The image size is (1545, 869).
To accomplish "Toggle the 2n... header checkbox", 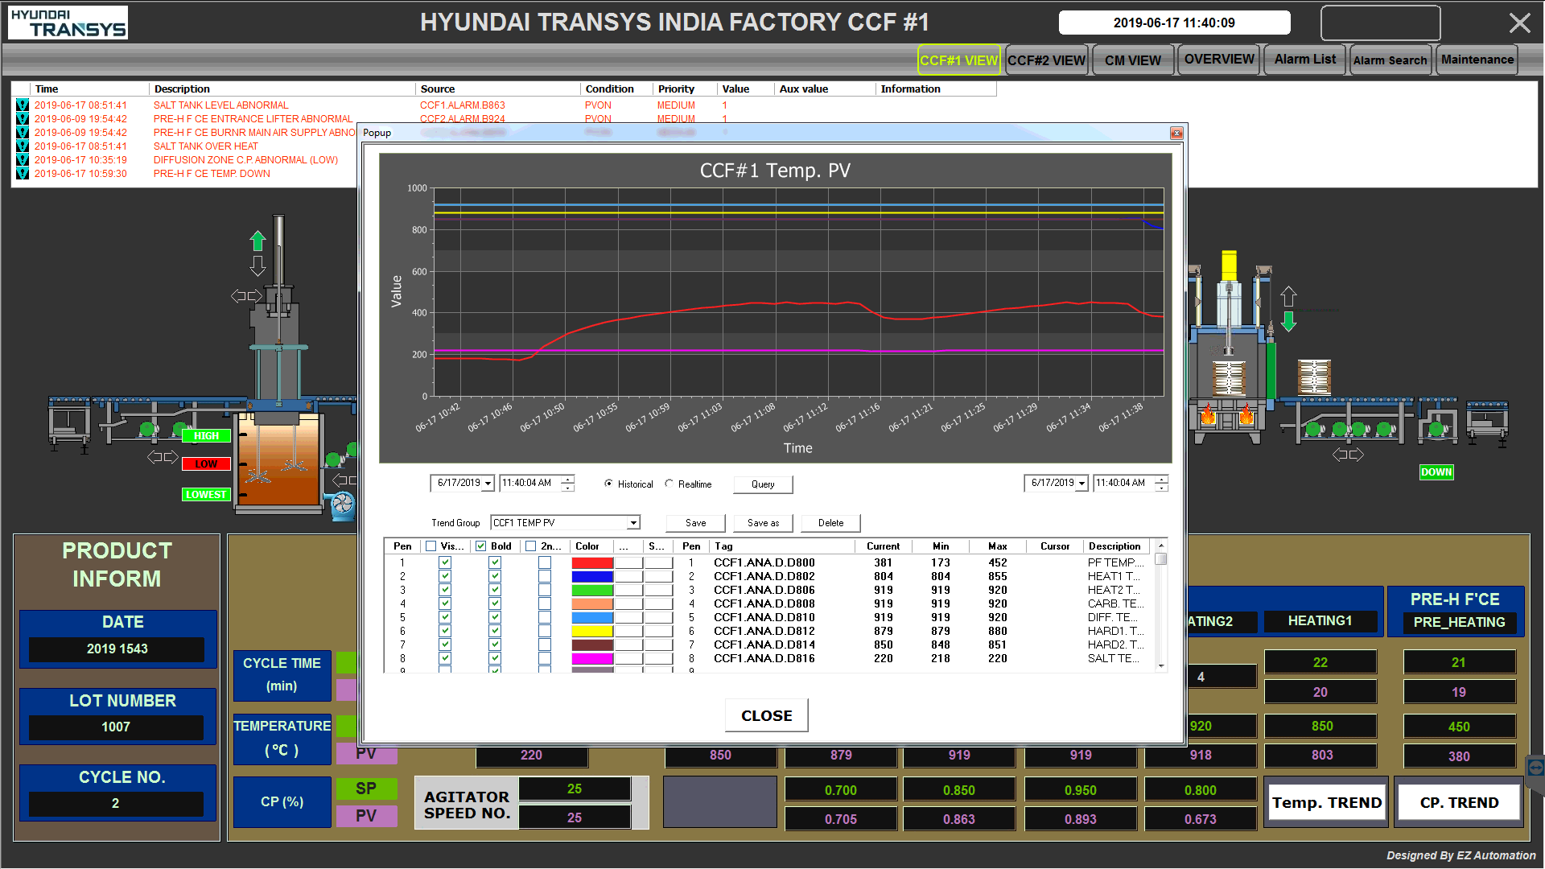I will pos(530,546).
